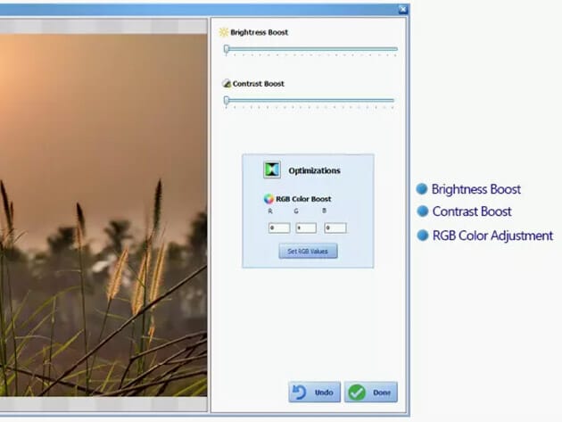This screenshot has height=422, width=562.
Task: Focus the G value input field
Action: tap(306, 228)
